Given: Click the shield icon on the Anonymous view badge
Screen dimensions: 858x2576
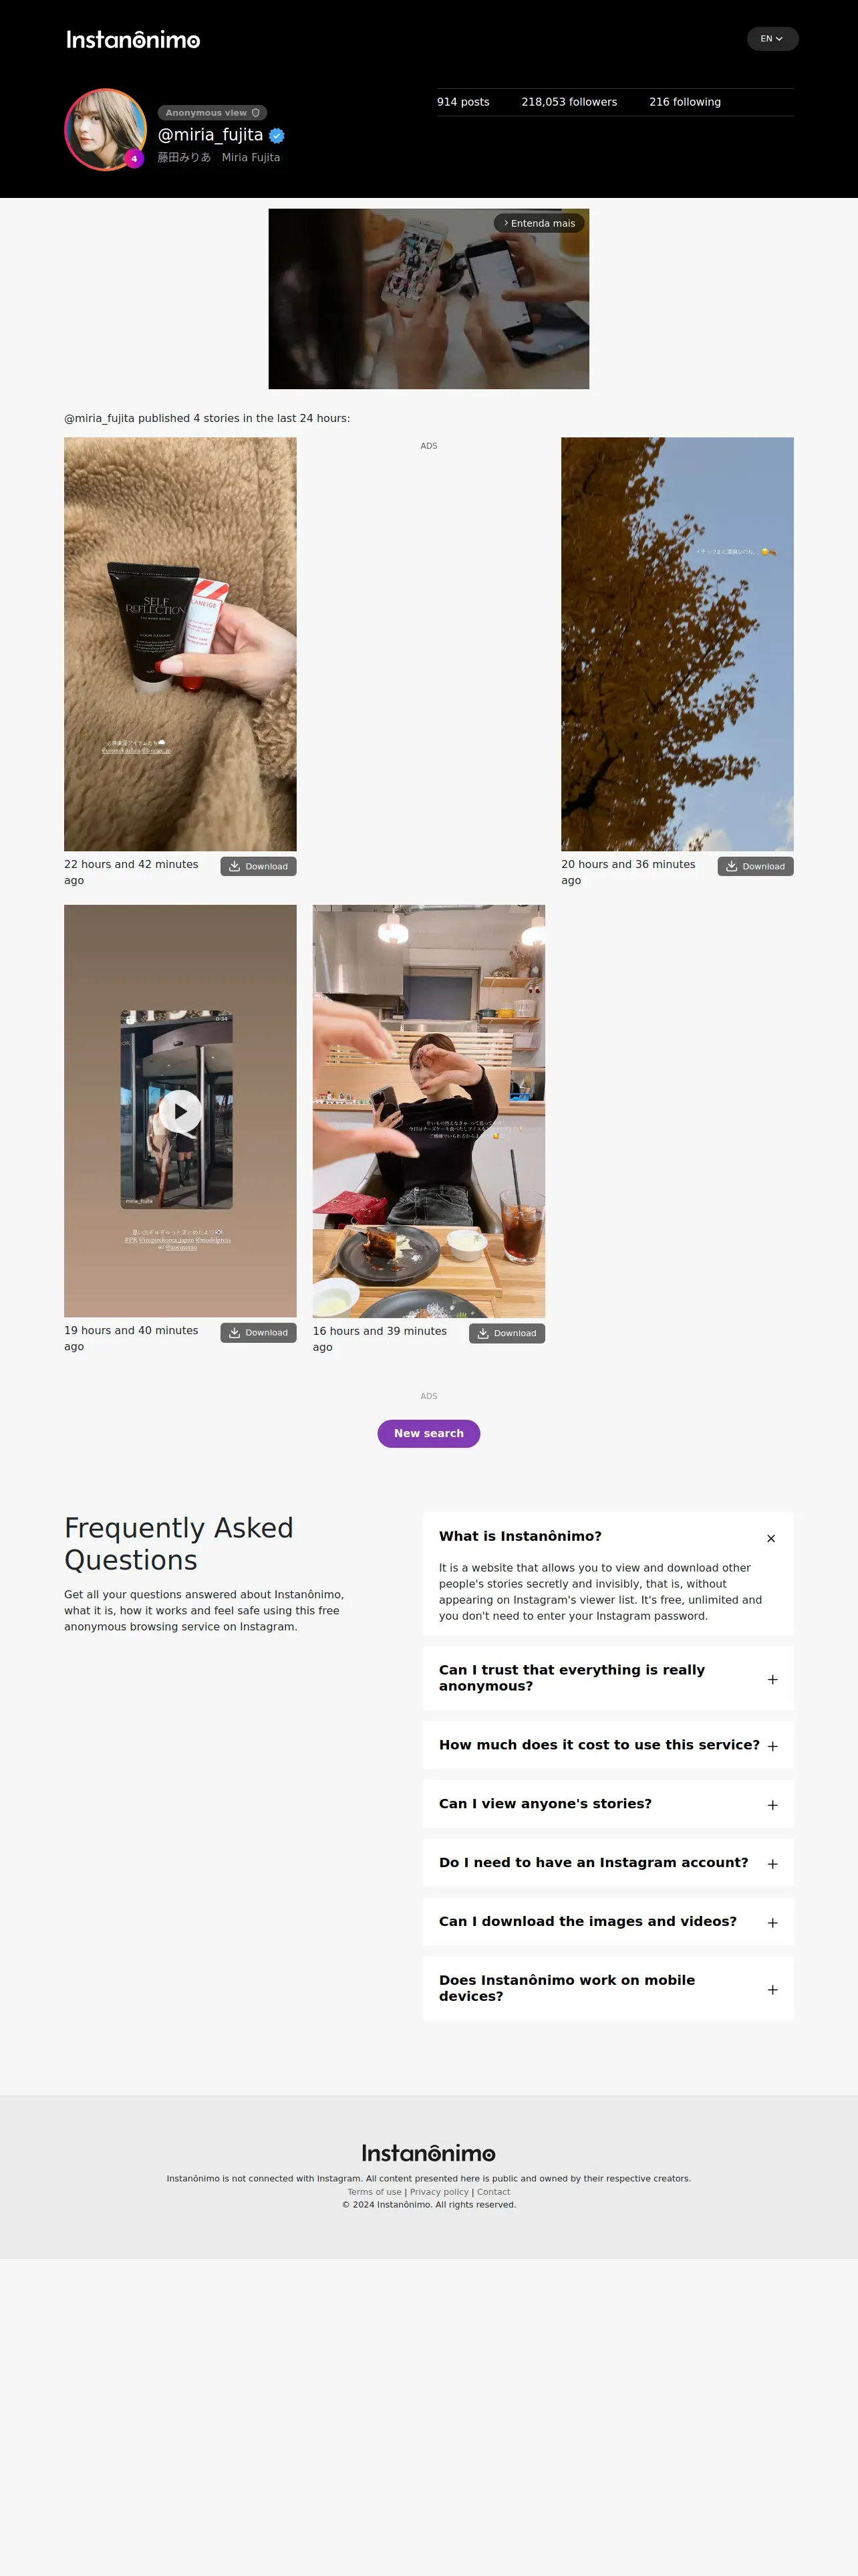Looking at the screenshot, I should click(x=256, y=113).
